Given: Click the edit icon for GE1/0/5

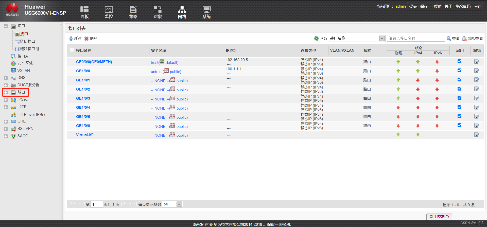Looking at the screenshot, I should [x=477, y=116].
